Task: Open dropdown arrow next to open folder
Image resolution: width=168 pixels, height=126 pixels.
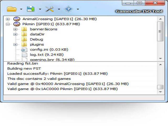Action: pyautogui.click(x=21, y=9)
